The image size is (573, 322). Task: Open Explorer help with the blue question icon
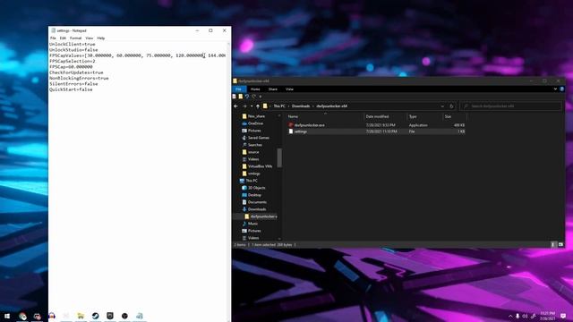[x=561, y=89]
